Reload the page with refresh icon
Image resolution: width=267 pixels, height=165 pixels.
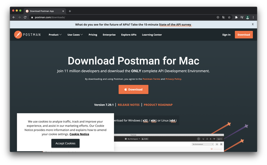pyautogui.click(x=25, y=17)
